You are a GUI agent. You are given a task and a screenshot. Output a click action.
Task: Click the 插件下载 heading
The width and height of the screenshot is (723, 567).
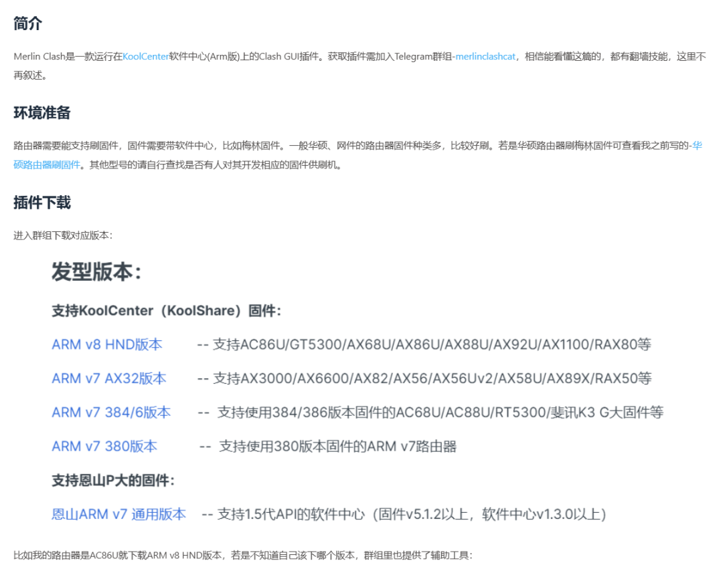click(42, 203)
